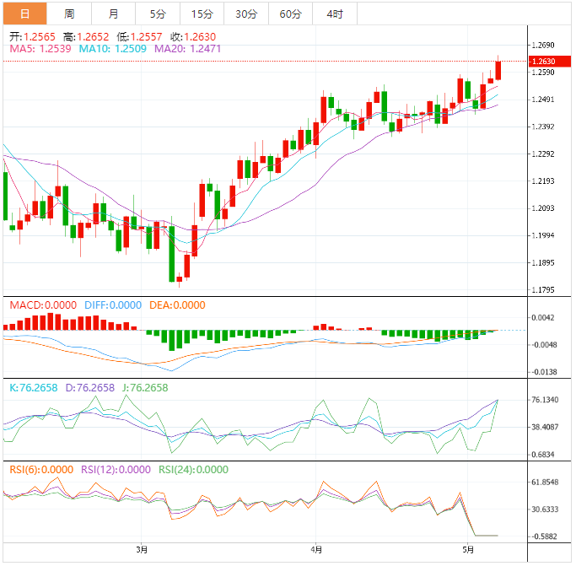Click the MA5 moving average label
Viewport: 576px width, 566px height.
pos(41,50)
